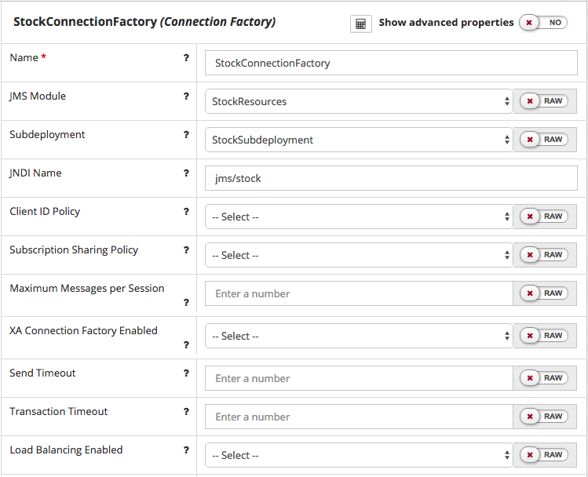Expand the Subdeployment StockSubdeployment dropdown
Viewport: 588px width, 477px height.
pyautogui.click(x=358, y=140)
